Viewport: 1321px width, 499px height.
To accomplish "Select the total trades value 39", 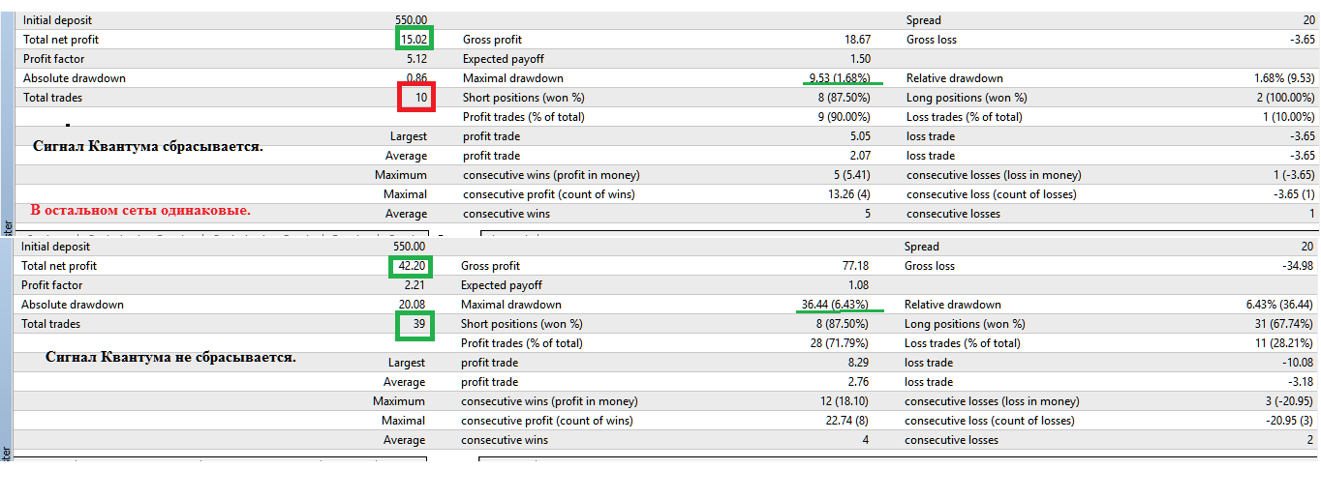I will point(419,324).
